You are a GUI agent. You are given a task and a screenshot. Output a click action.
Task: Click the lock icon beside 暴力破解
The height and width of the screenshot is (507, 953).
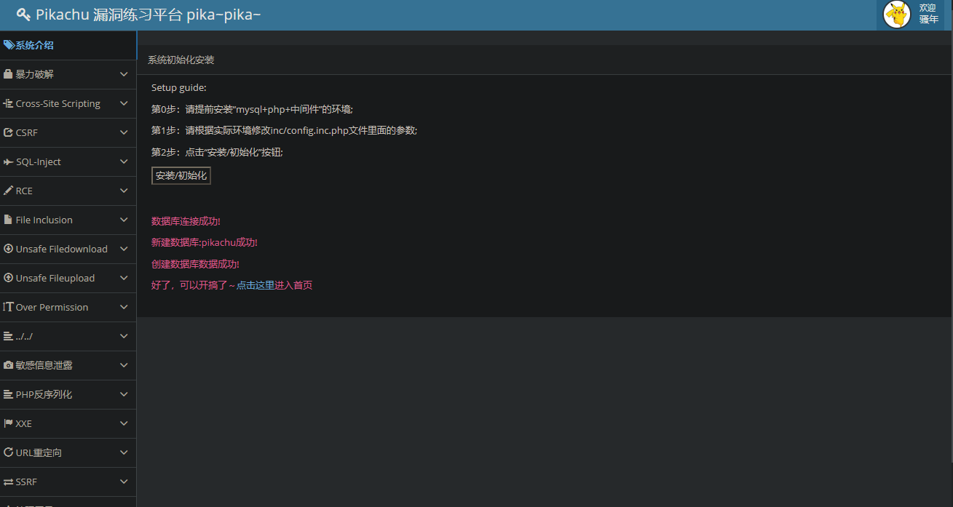coord(8,74)
